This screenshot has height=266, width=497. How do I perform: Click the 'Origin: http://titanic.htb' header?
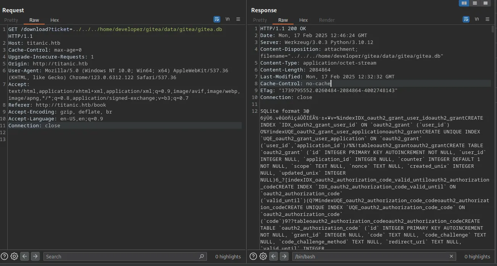tap(48, 63)
